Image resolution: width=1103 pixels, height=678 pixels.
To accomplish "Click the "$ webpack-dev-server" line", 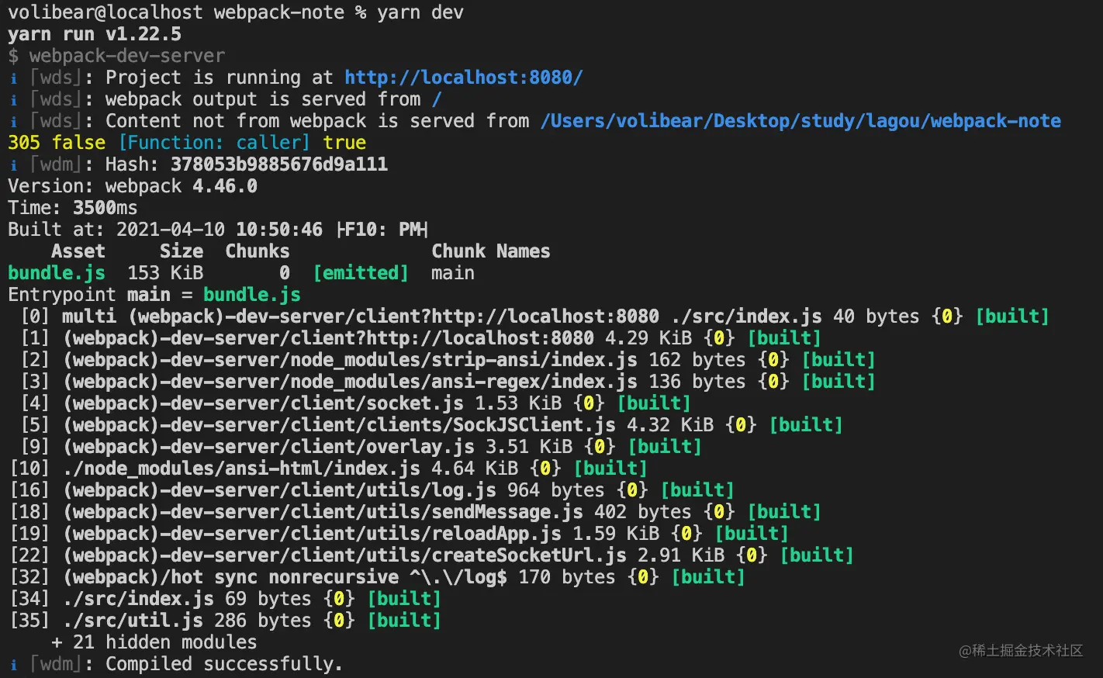I will 116,56.
